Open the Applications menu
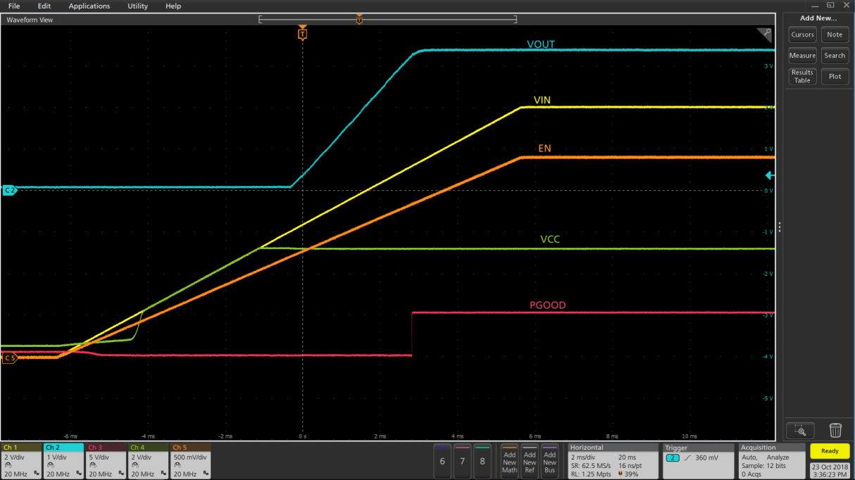855x480 pixels. coord(89,6)
